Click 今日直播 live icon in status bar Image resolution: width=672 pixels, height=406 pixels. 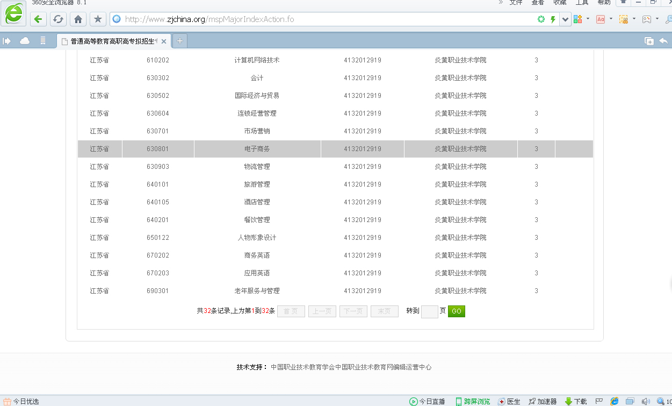(x=428, y=401)
